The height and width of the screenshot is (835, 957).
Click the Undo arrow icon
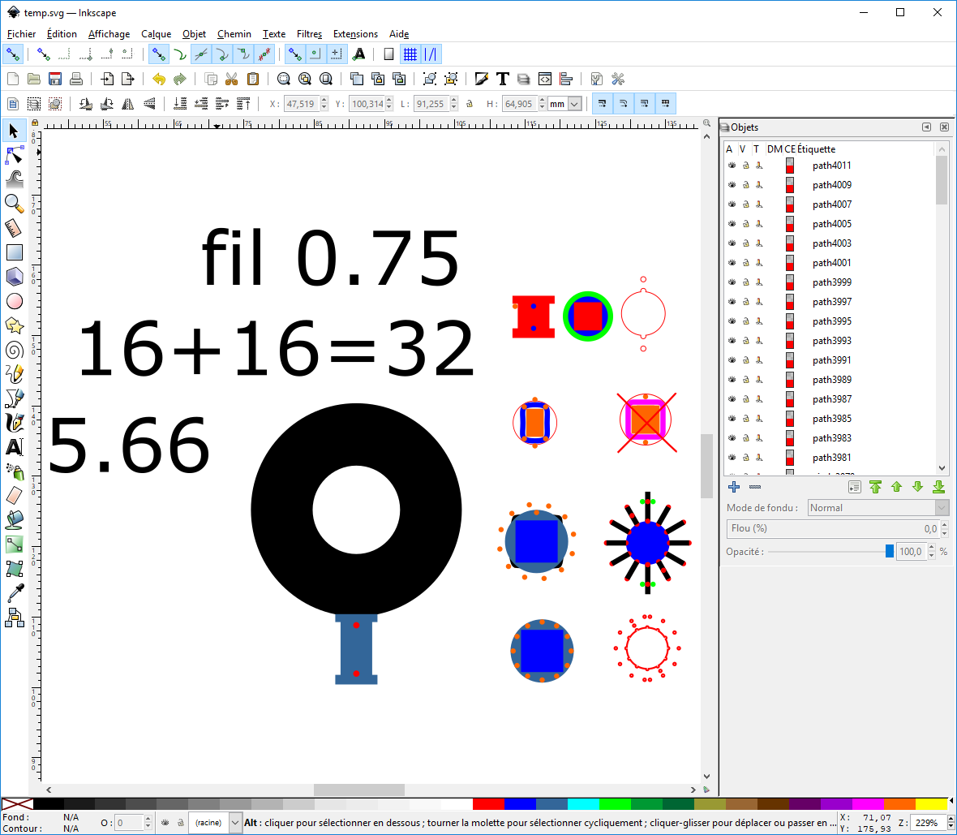[158, 79]
